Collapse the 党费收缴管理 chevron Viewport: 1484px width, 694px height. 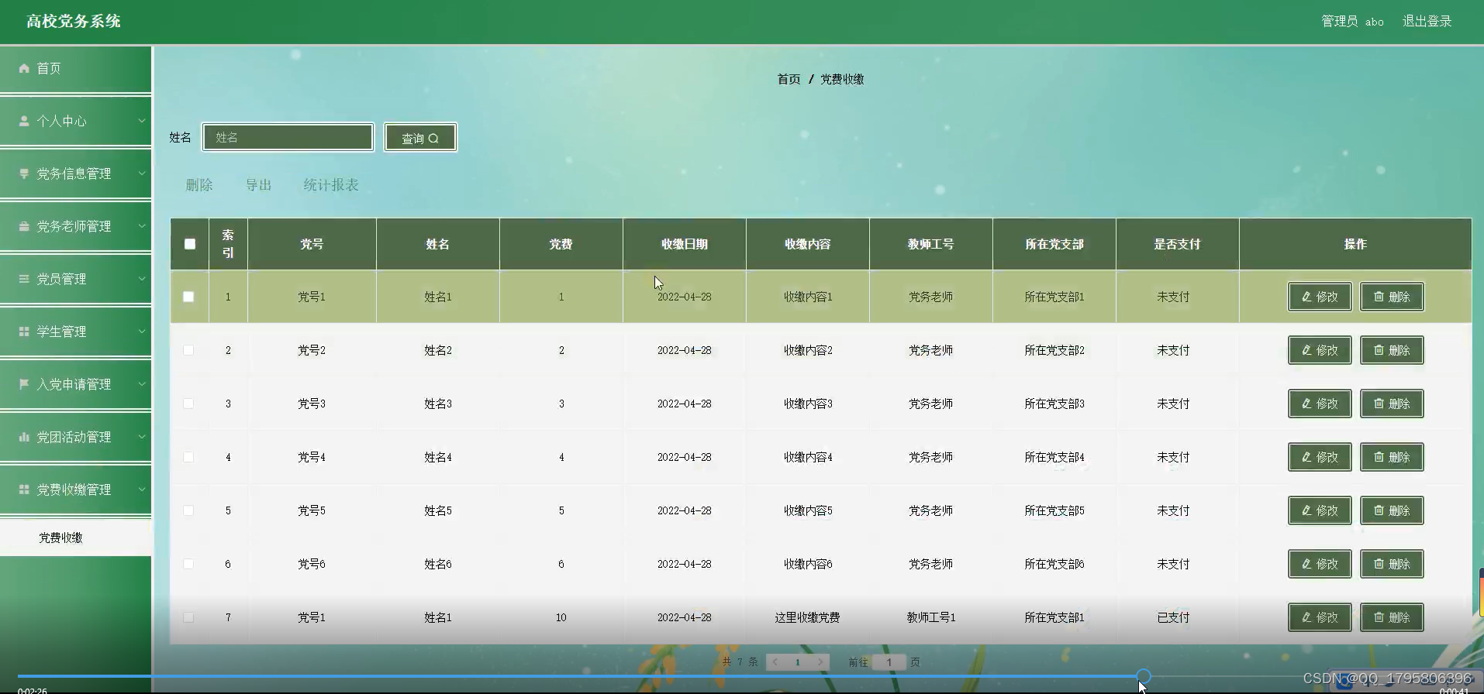click(142, 490)
